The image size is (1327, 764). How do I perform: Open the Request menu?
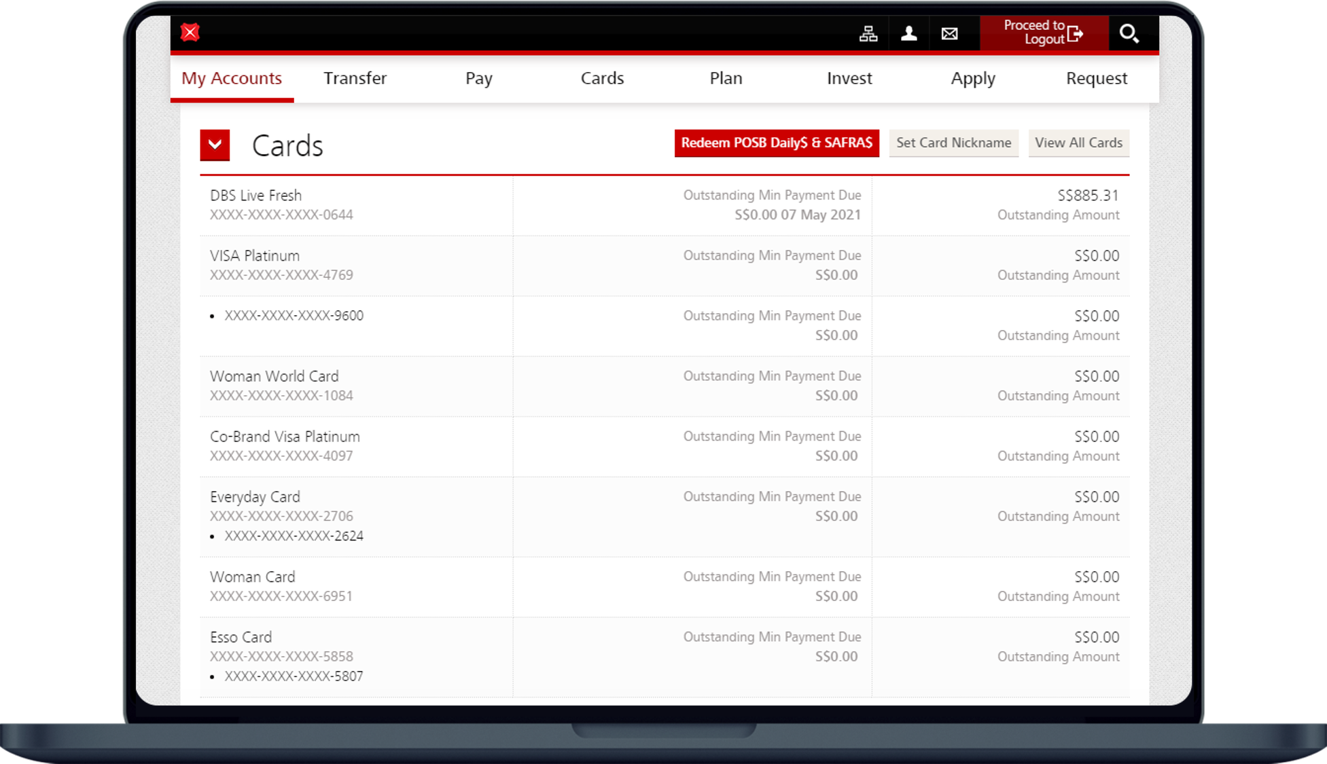click(x=1096, y=78)
